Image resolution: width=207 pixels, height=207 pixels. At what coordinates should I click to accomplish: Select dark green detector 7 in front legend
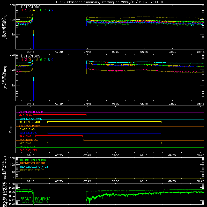tap(45, 10)
